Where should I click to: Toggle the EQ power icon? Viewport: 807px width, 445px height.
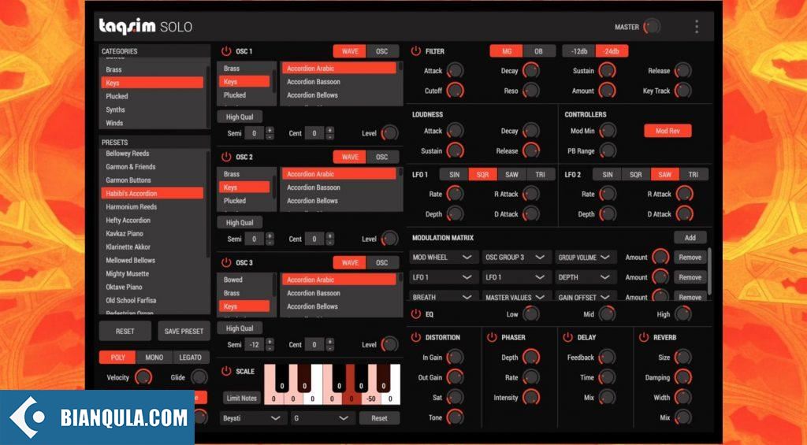[416, 313]
